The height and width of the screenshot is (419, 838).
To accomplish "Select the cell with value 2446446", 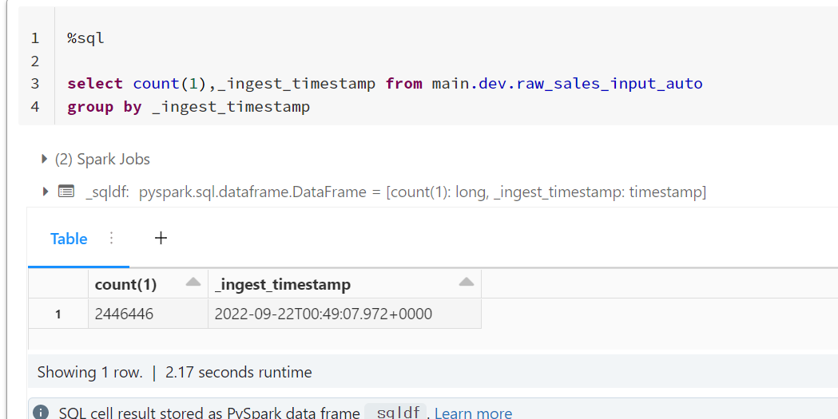I will (148, 314).
